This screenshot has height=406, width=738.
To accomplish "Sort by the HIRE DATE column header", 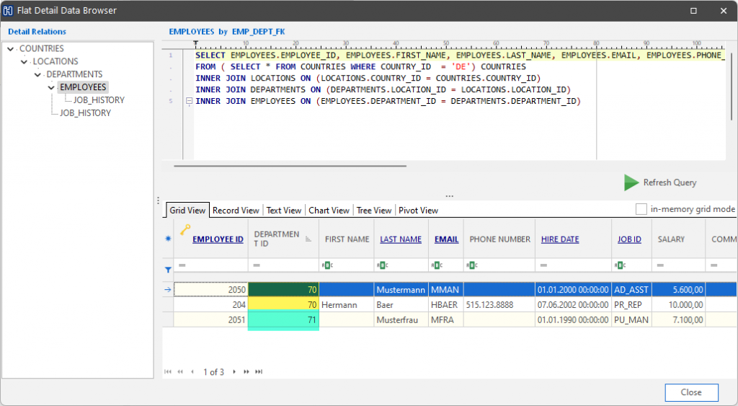I will (x=560, y=239).
